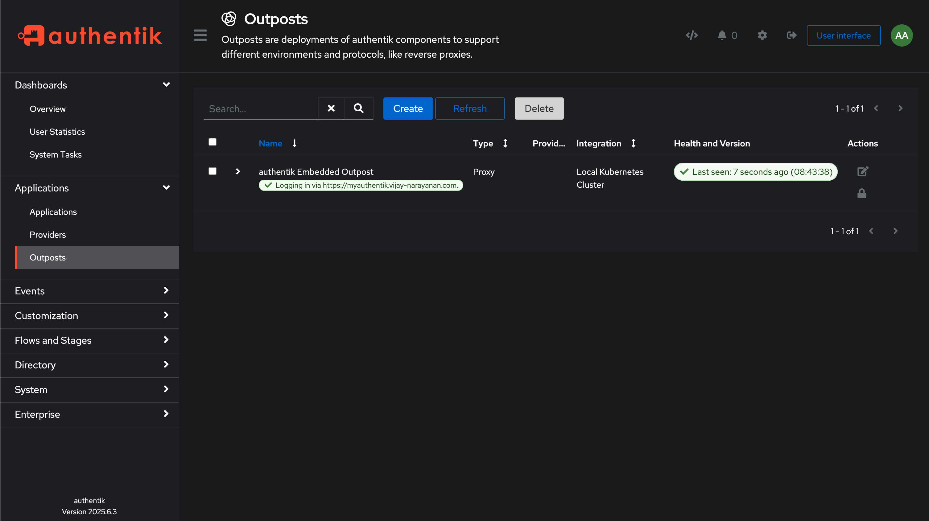
Task: Click the 'authentik Embedded Outpost' name text
Action: point(316,172)
